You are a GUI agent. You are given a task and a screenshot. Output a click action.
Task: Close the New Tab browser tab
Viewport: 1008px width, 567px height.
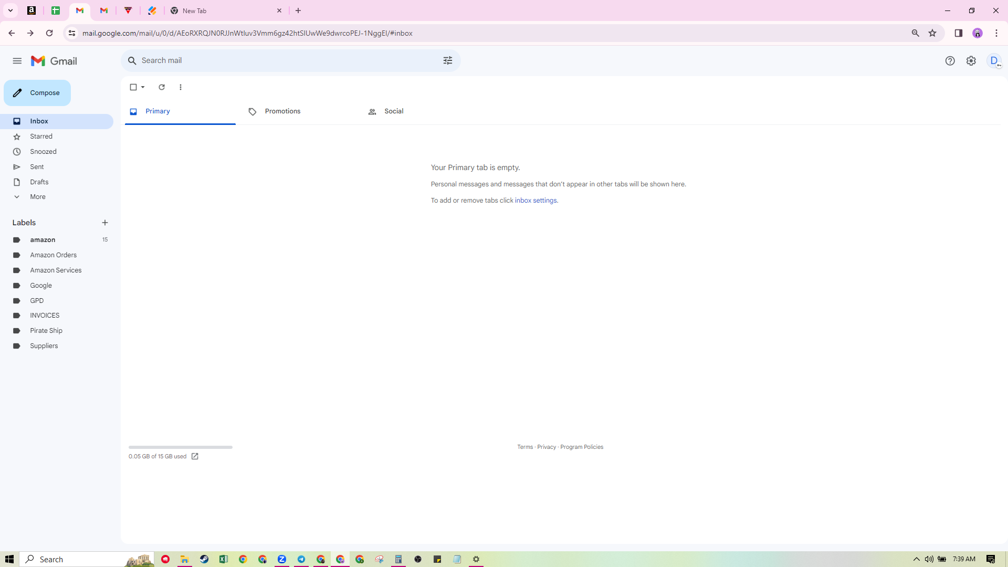(x=279, y=10)
